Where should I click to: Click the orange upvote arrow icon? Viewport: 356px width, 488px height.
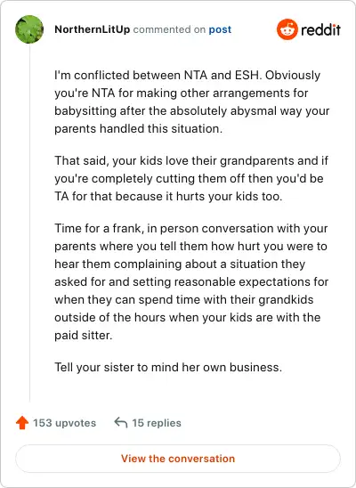[22, 423]
